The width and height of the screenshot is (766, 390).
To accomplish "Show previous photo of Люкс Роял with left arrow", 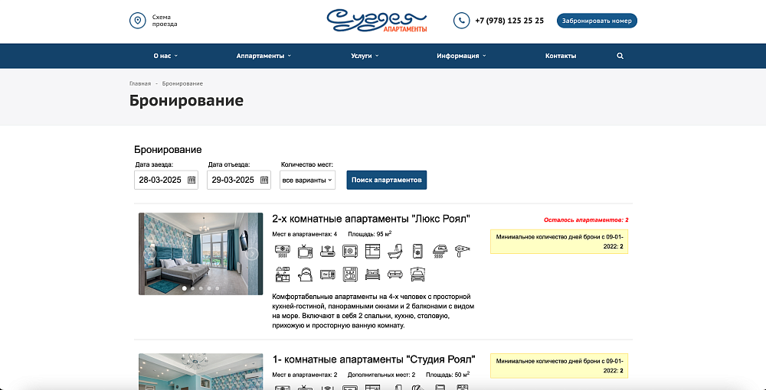I will [x=149, y=254].
